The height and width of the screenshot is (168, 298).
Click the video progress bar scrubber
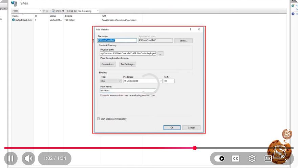[195, 148]
